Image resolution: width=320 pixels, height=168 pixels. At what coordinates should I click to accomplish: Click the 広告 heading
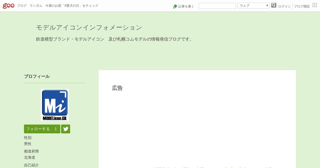117,88
